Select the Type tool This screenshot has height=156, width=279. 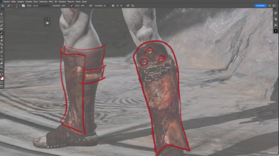click(2, 48)
